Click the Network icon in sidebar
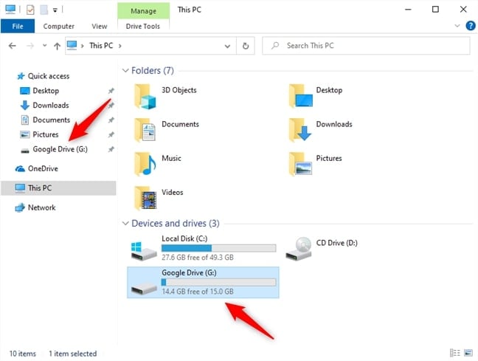This screenshot has width=478, height=361. [x=20, y=207]
